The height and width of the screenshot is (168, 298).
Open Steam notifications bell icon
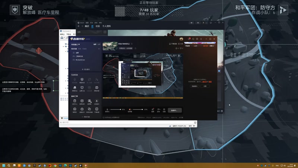(x=198, y=23)
